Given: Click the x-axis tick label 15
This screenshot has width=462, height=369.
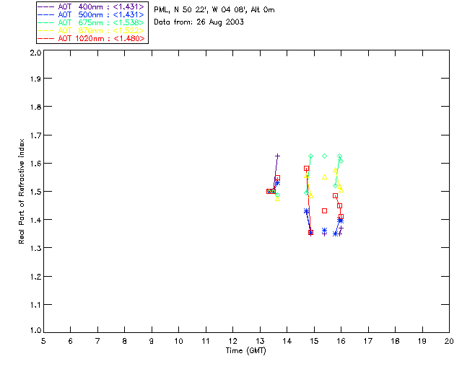Looking at the screenshot, I should click(314, 341).
